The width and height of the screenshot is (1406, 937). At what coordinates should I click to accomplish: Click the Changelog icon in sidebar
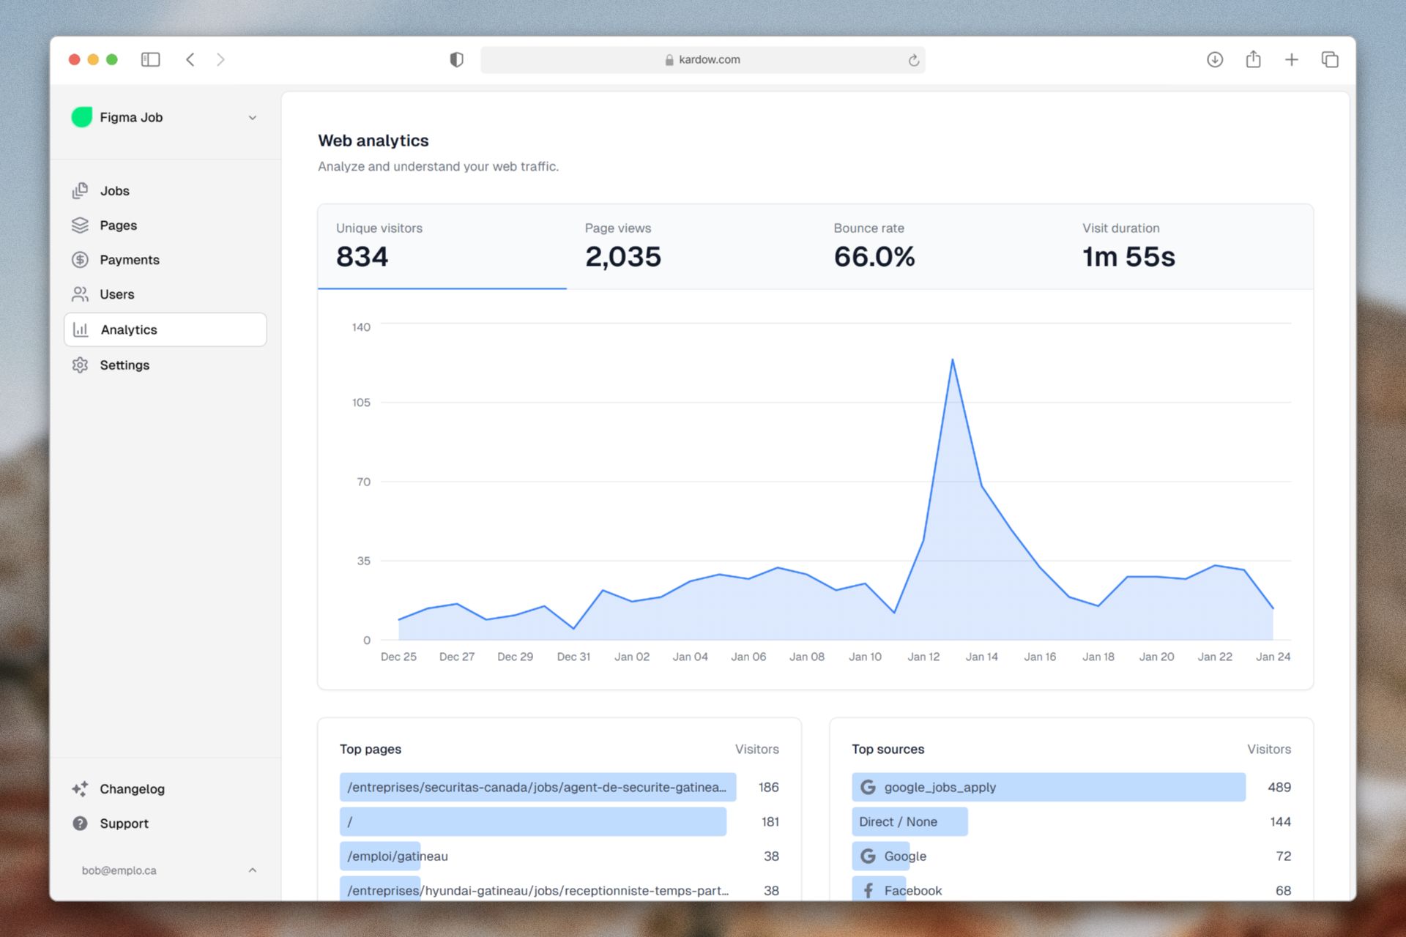(81, 788)
